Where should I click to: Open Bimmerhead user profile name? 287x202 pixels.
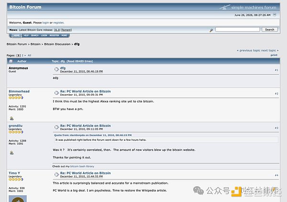tap(19, 91)
